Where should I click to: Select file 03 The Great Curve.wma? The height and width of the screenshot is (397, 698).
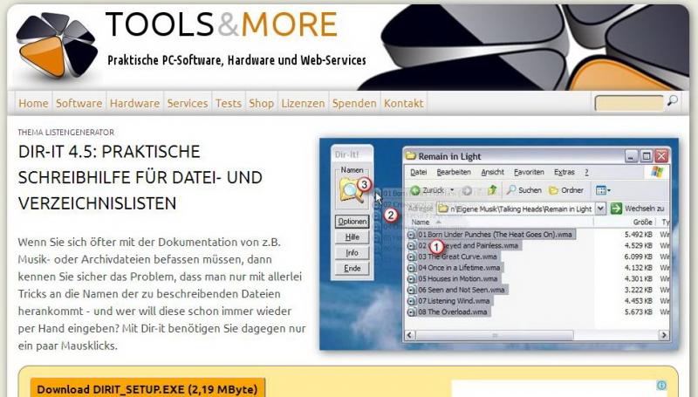(457, 257)
